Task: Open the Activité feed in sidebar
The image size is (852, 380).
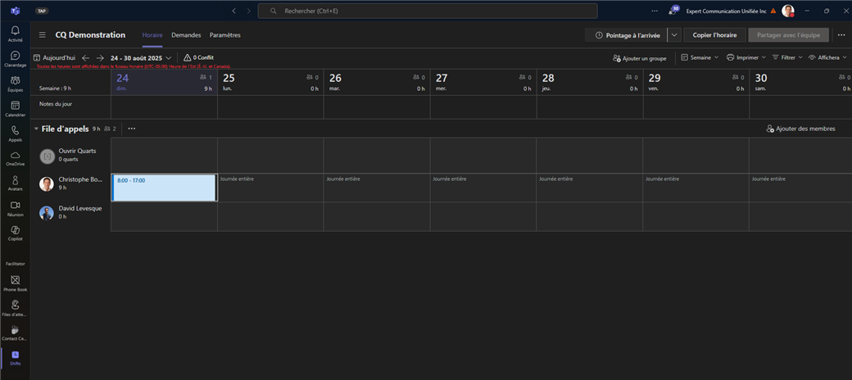Action: (16, 34)
